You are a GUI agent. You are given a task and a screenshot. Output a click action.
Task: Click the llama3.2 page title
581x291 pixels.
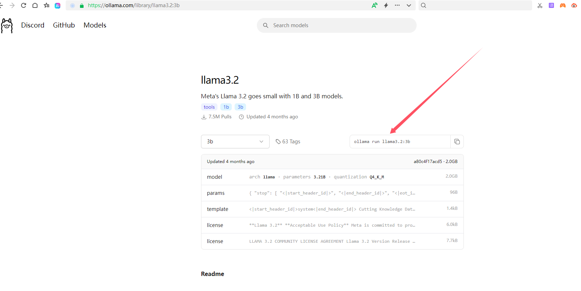[x=220, y=80]
